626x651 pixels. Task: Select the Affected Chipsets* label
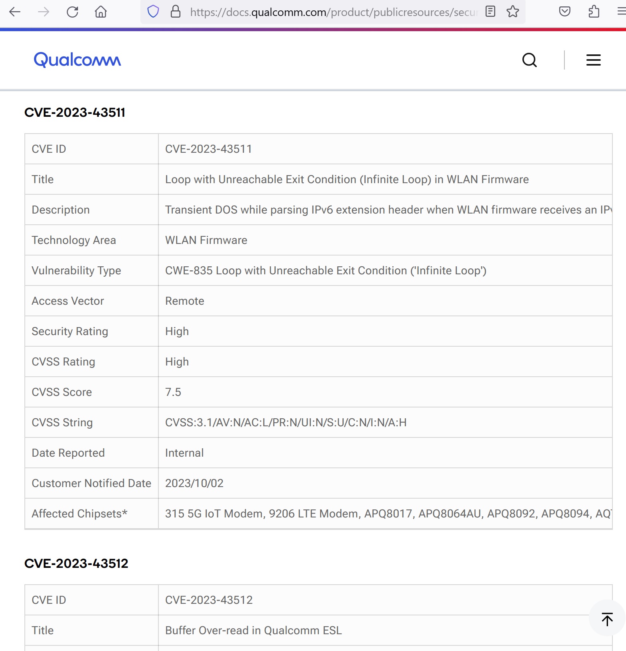[79, 513]
